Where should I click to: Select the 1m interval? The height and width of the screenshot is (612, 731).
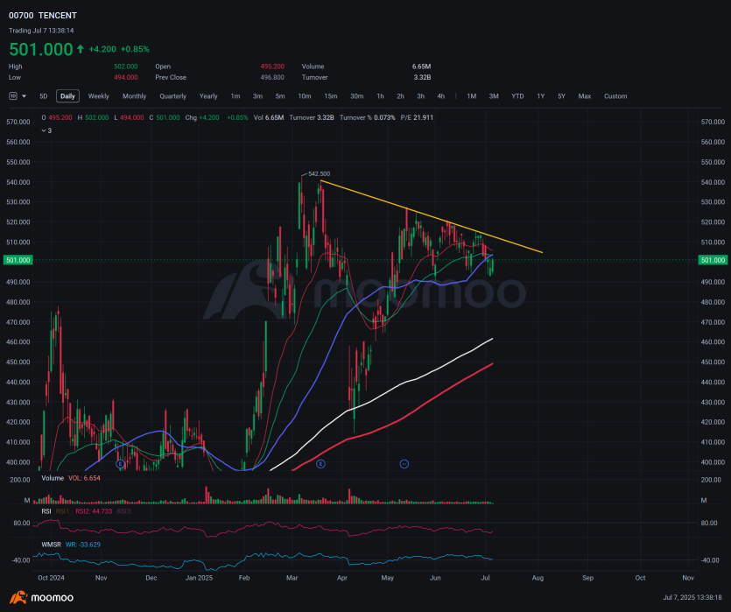pos(235,96)
